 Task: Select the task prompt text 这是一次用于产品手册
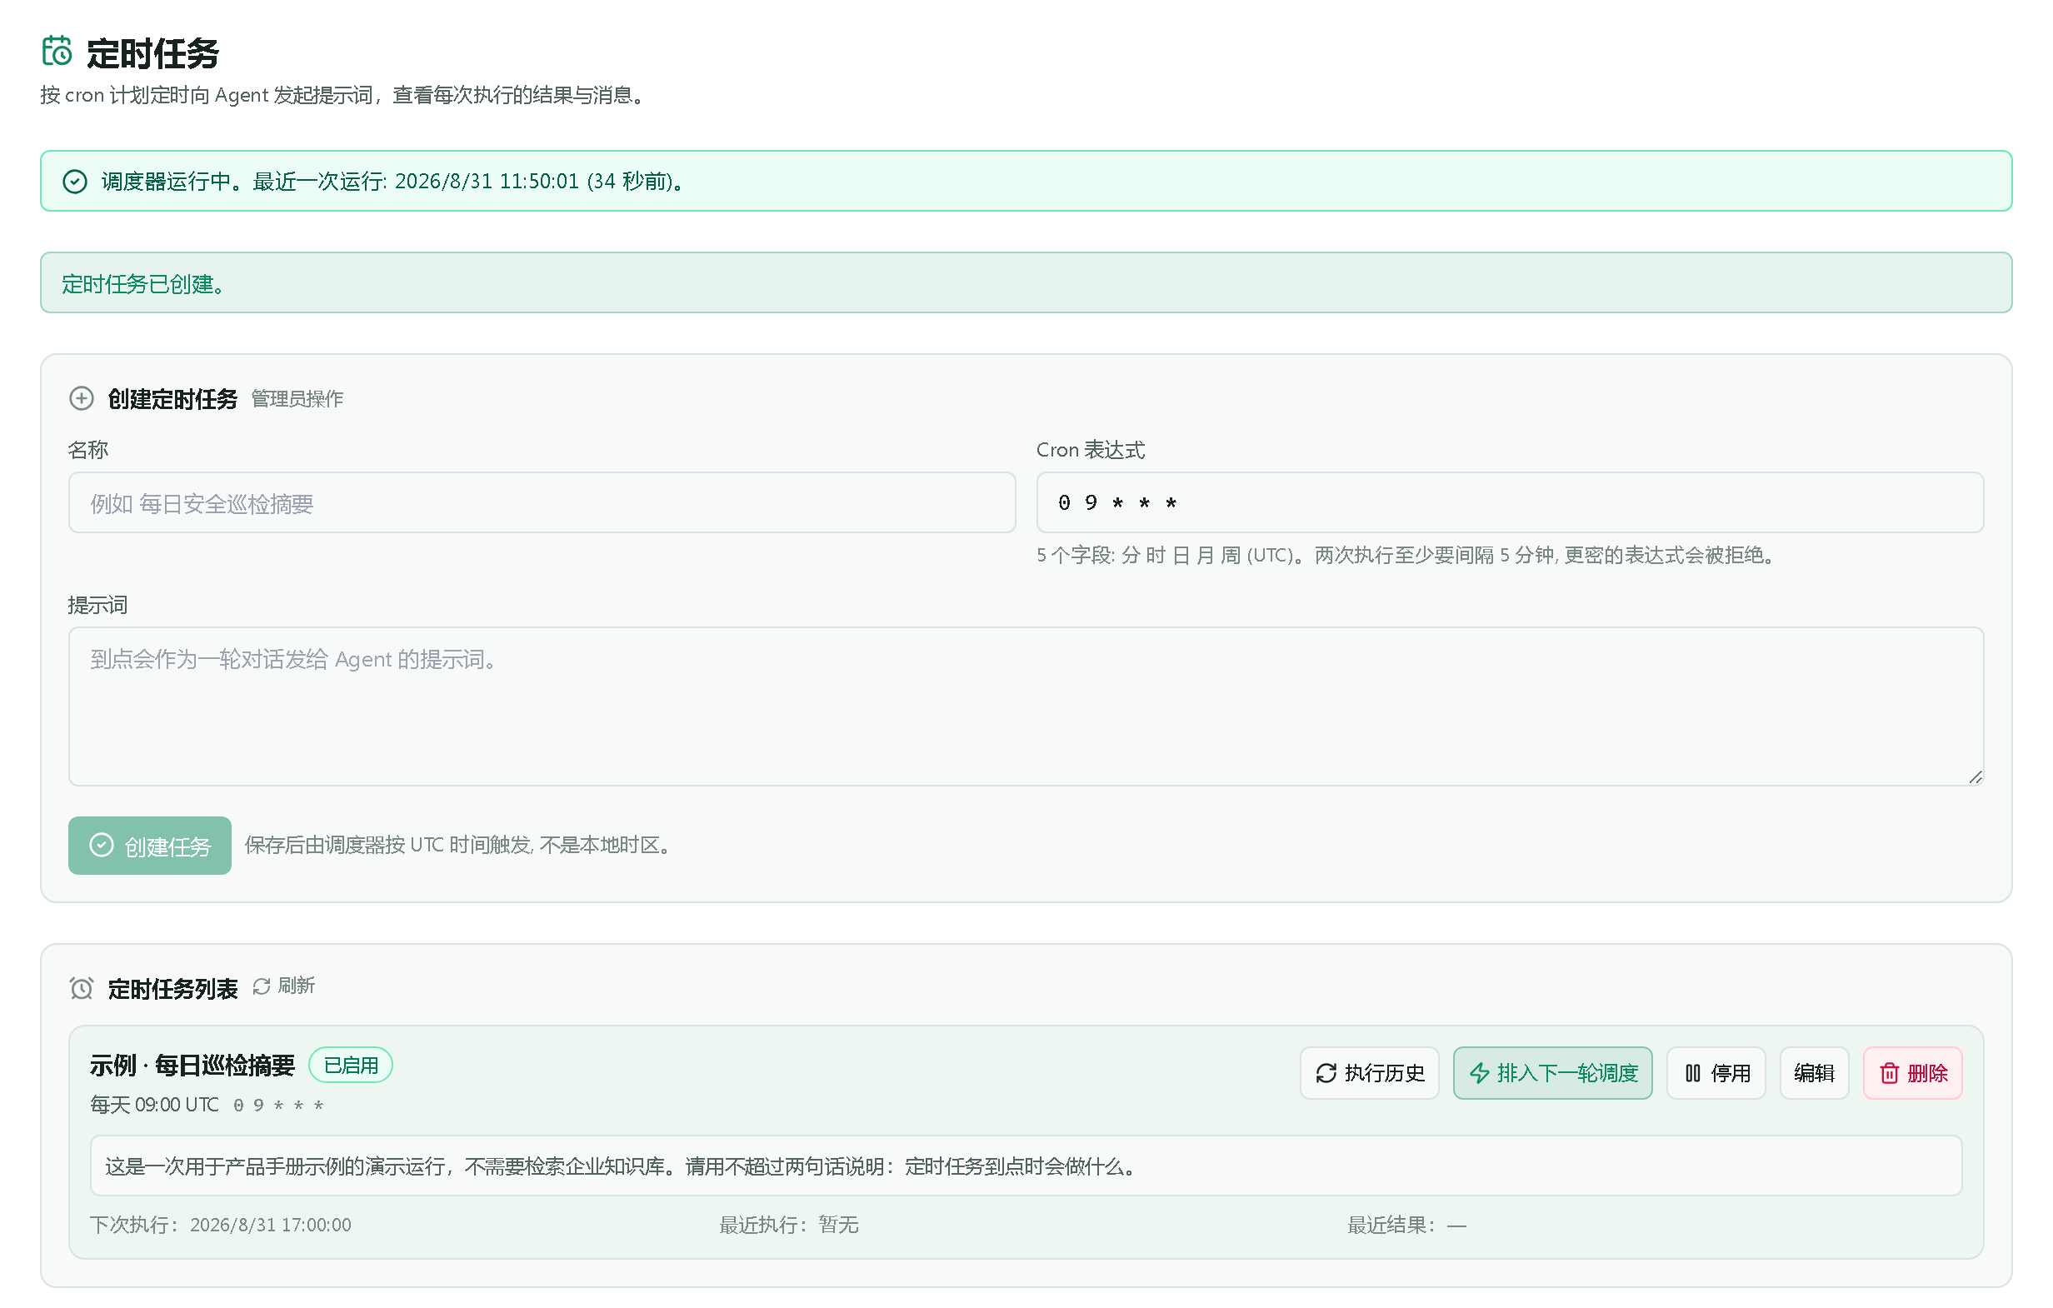tap(620, 1166)
